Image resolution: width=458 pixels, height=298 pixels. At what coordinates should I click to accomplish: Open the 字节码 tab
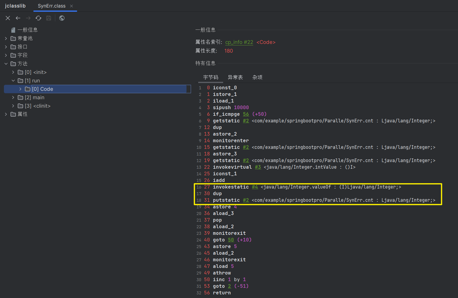pos(211,77)
